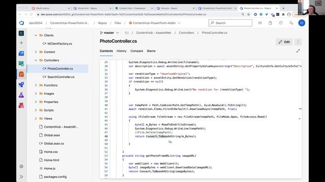Image resolution: width=325 pixels, height=182 pixels.
Task: Open Controllers path breadcrumb
Action: click(186, 33)
